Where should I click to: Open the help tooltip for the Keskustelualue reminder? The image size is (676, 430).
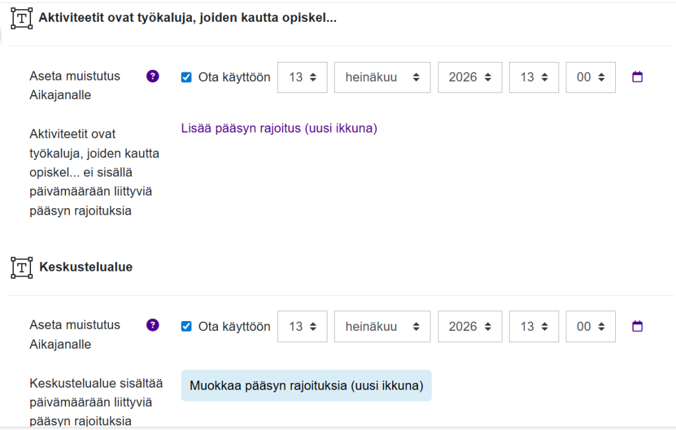pos(152,326)
